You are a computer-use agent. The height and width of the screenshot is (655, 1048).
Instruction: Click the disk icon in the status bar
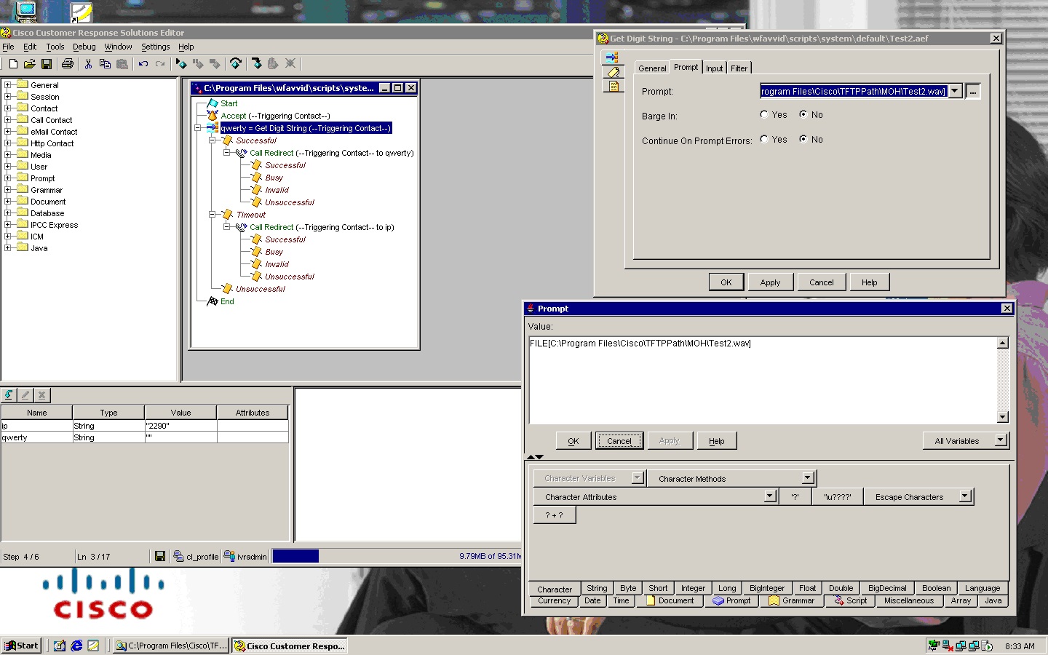(x=160, y=556)
